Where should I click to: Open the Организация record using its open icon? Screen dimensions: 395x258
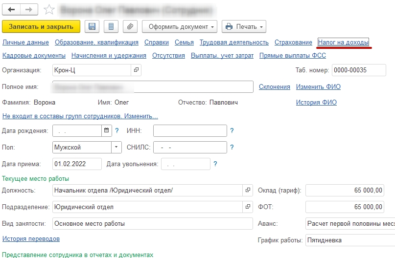tap(137, 70)
